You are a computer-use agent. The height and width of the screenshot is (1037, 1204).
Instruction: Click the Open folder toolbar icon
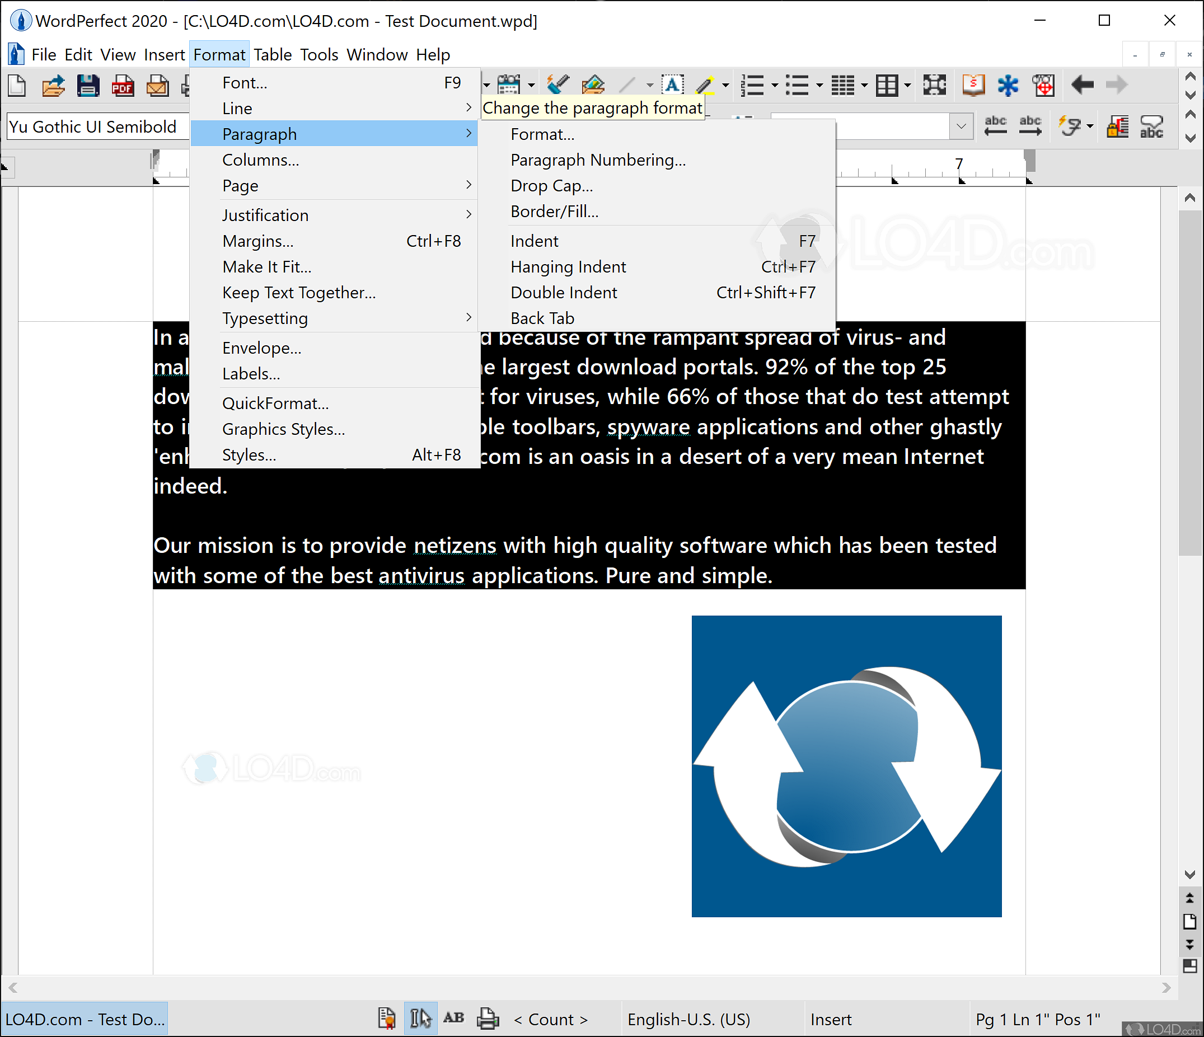pos(54,86)
